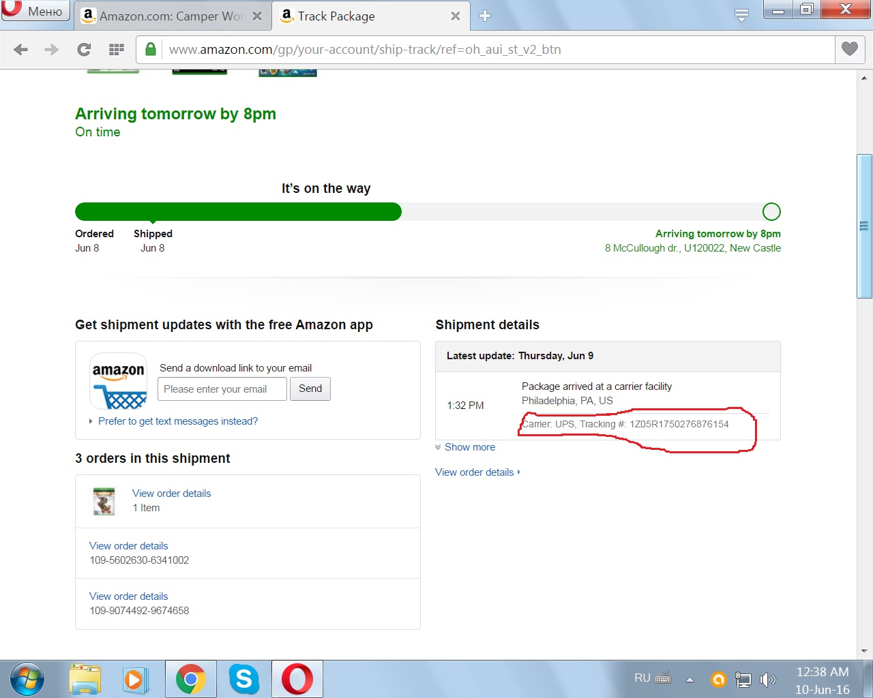Open View order details under Shipment details

475,472
